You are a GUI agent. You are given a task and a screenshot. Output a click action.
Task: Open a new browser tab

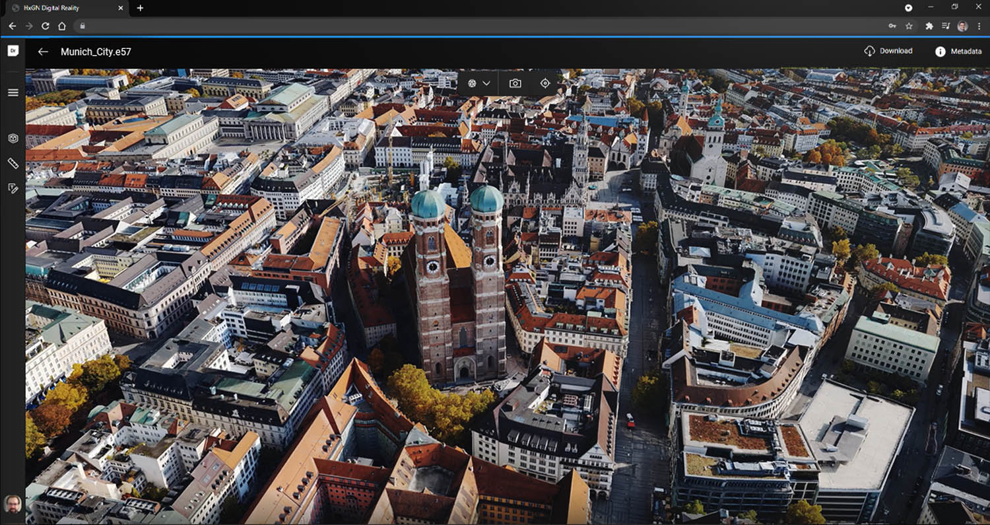[x=140, y=8]
